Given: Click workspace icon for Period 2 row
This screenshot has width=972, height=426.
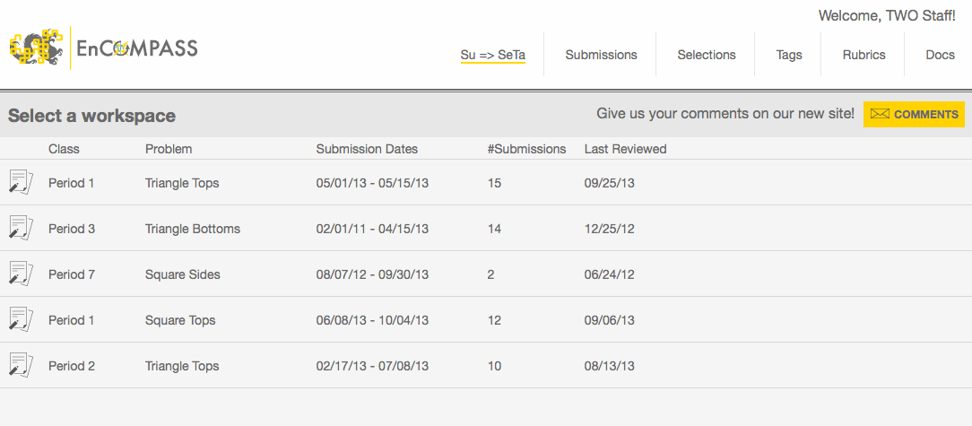Looking at the screenshot, I should point(21,364).
